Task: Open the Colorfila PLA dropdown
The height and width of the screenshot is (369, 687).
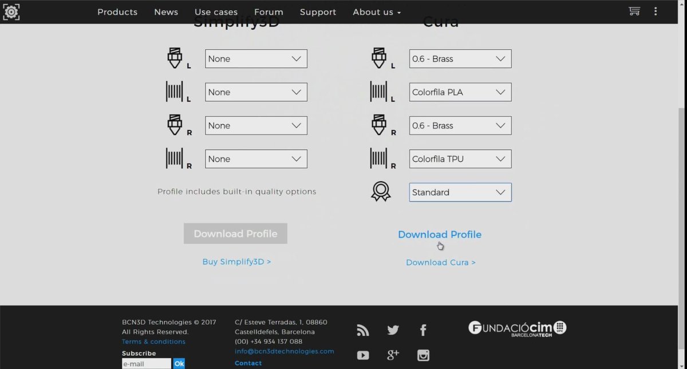Action: coord(460,92)
